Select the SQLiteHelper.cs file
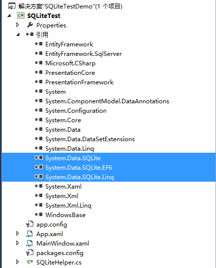 (x=59, y=263)
